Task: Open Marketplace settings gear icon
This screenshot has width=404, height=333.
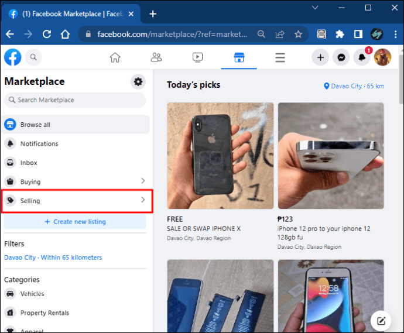Action: pyautogui.click(x=138, y=81)
